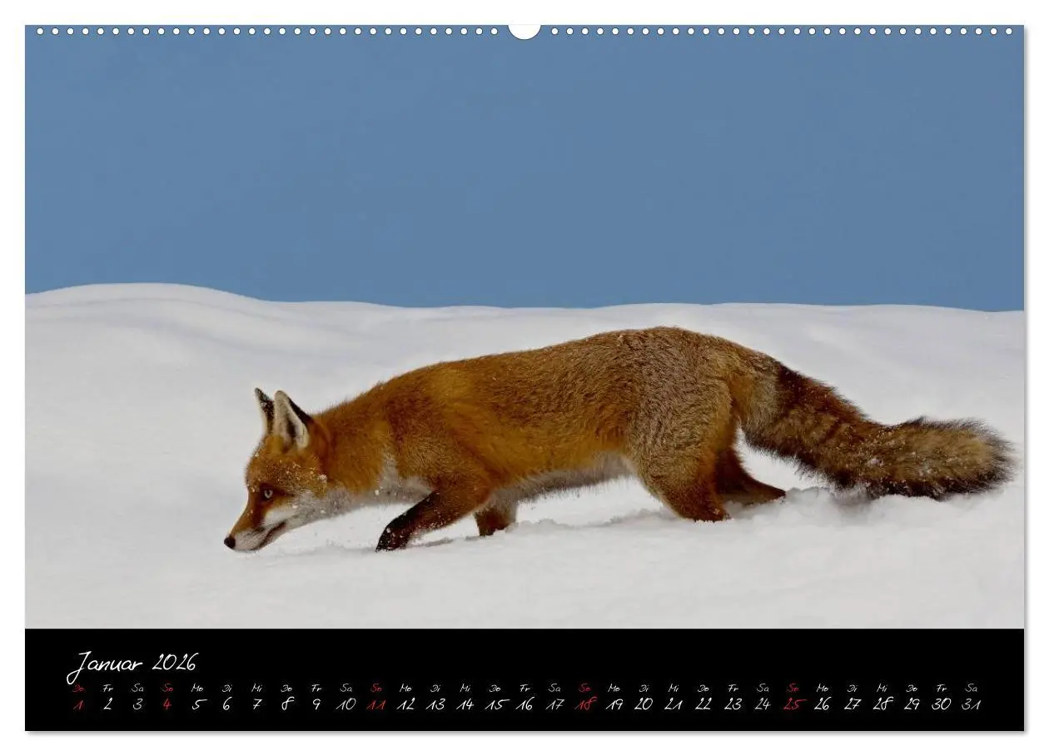Click the "Januar 2026" month heading
This screenshot has height=756, width=1049.
[x=132, y=664]
